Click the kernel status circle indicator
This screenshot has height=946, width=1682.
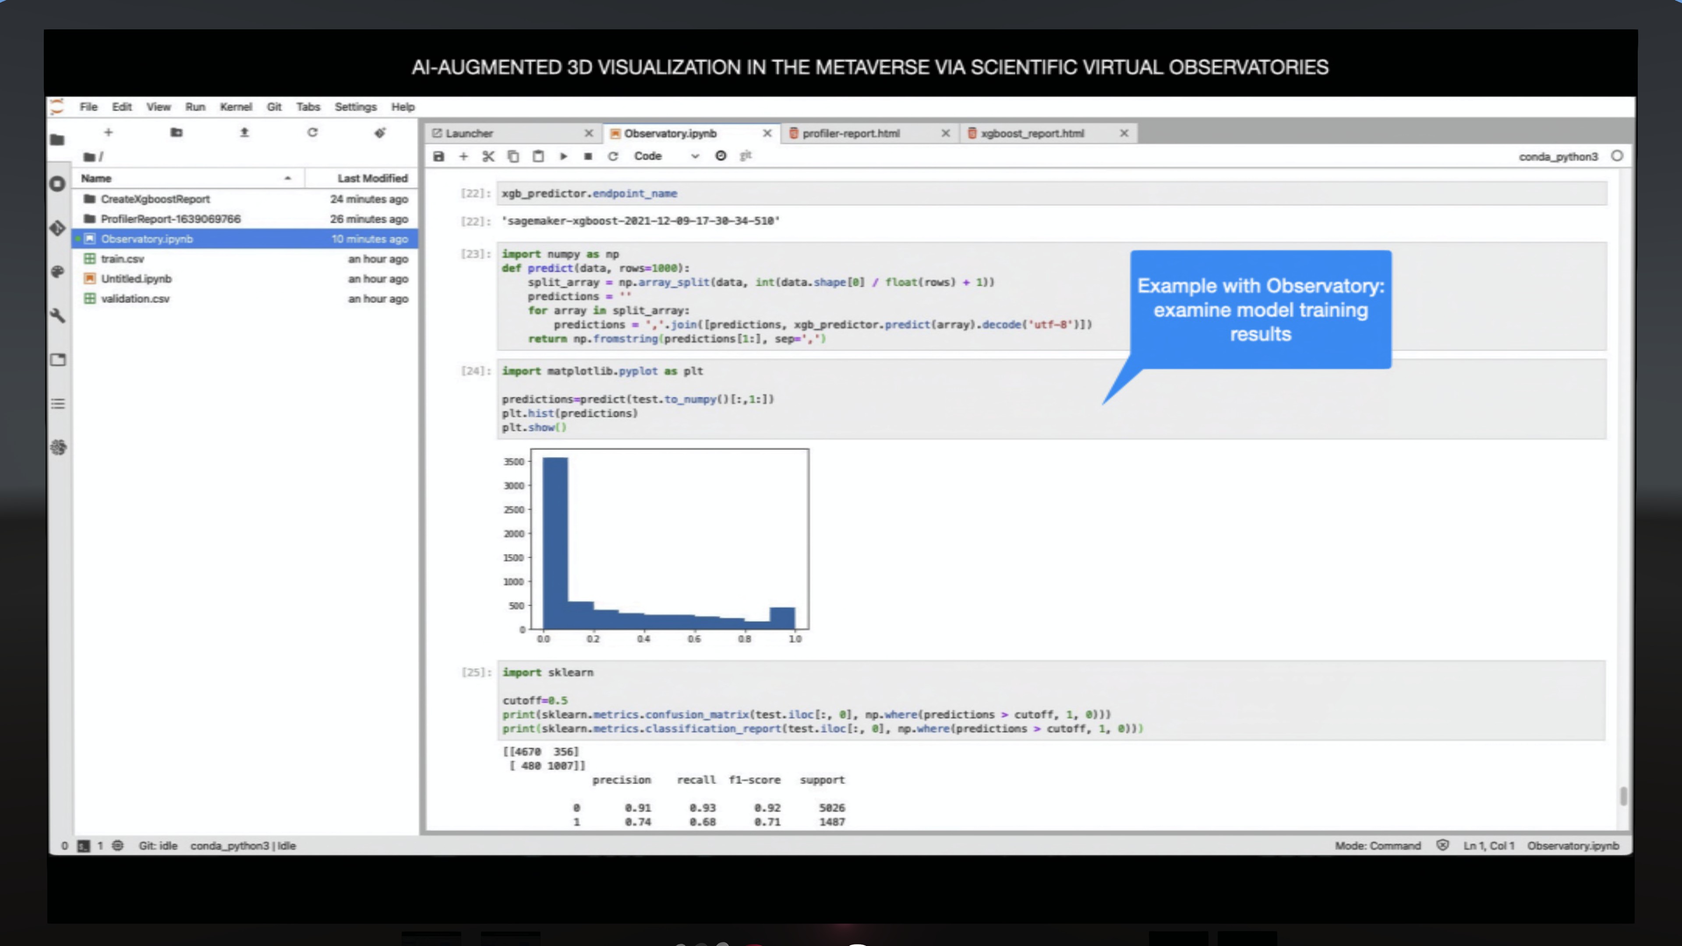tap(1617, 156)
